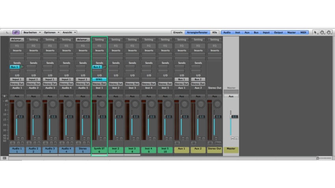The width and height of the screenshot is (335, 188).
Task: Open the EFM1 instrument slot on Synth ST
Action: (x=99, y=79)
